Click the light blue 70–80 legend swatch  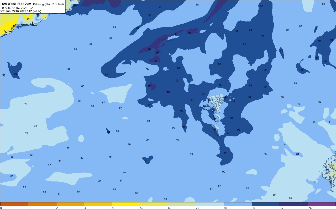[x=210, y=204]
